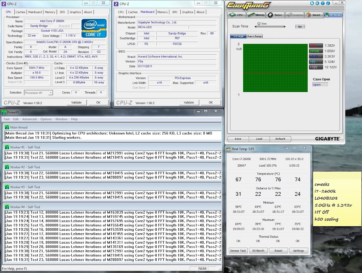Click the Worker #1 Self-Test window icon
362x273 pixels.
tap(7, 147)
